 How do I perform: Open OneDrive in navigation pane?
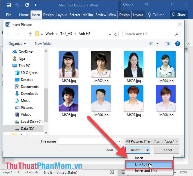tap(26, 52)
